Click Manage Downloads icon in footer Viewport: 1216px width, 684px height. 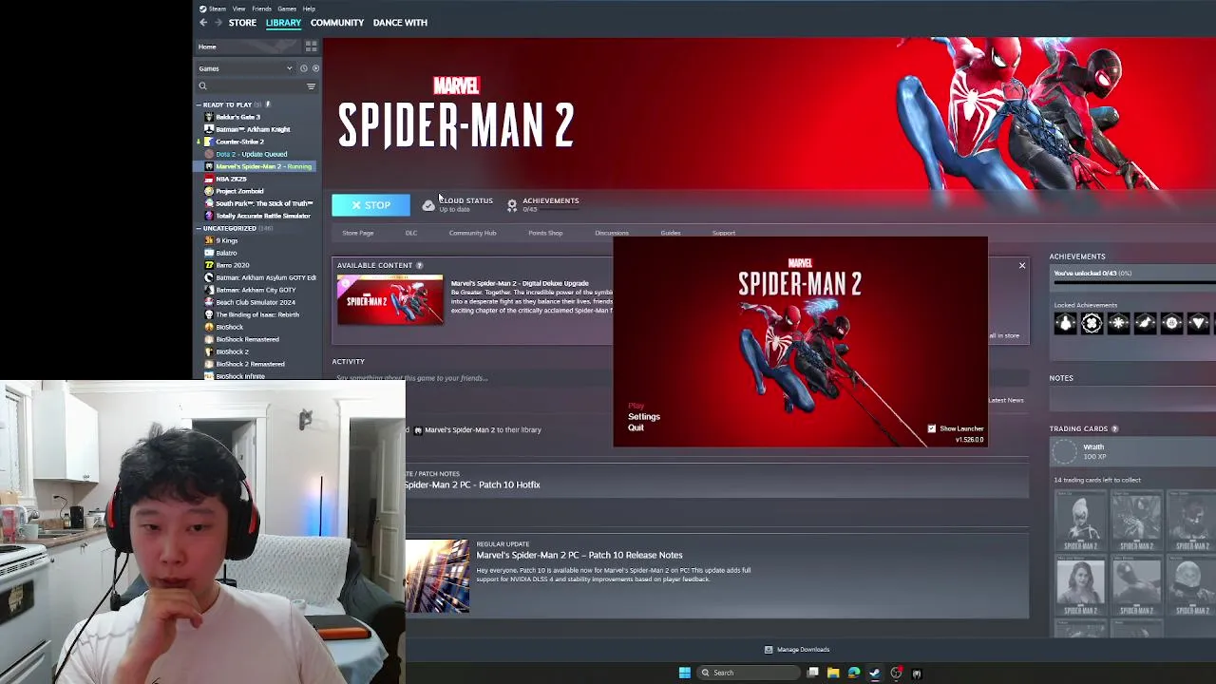[769, 650]
